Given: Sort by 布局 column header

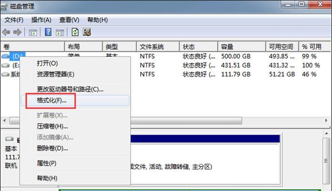Looking at the screenshot, I should 83,47.
